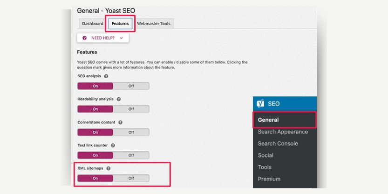Screen dimensions: 388x194
Task: Show Text link counter help icon
Action: click(113, 145)
